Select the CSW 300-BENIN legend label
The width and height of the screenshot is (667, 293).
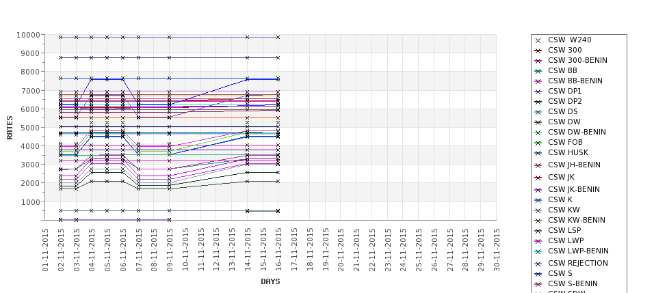coord(577,61)
